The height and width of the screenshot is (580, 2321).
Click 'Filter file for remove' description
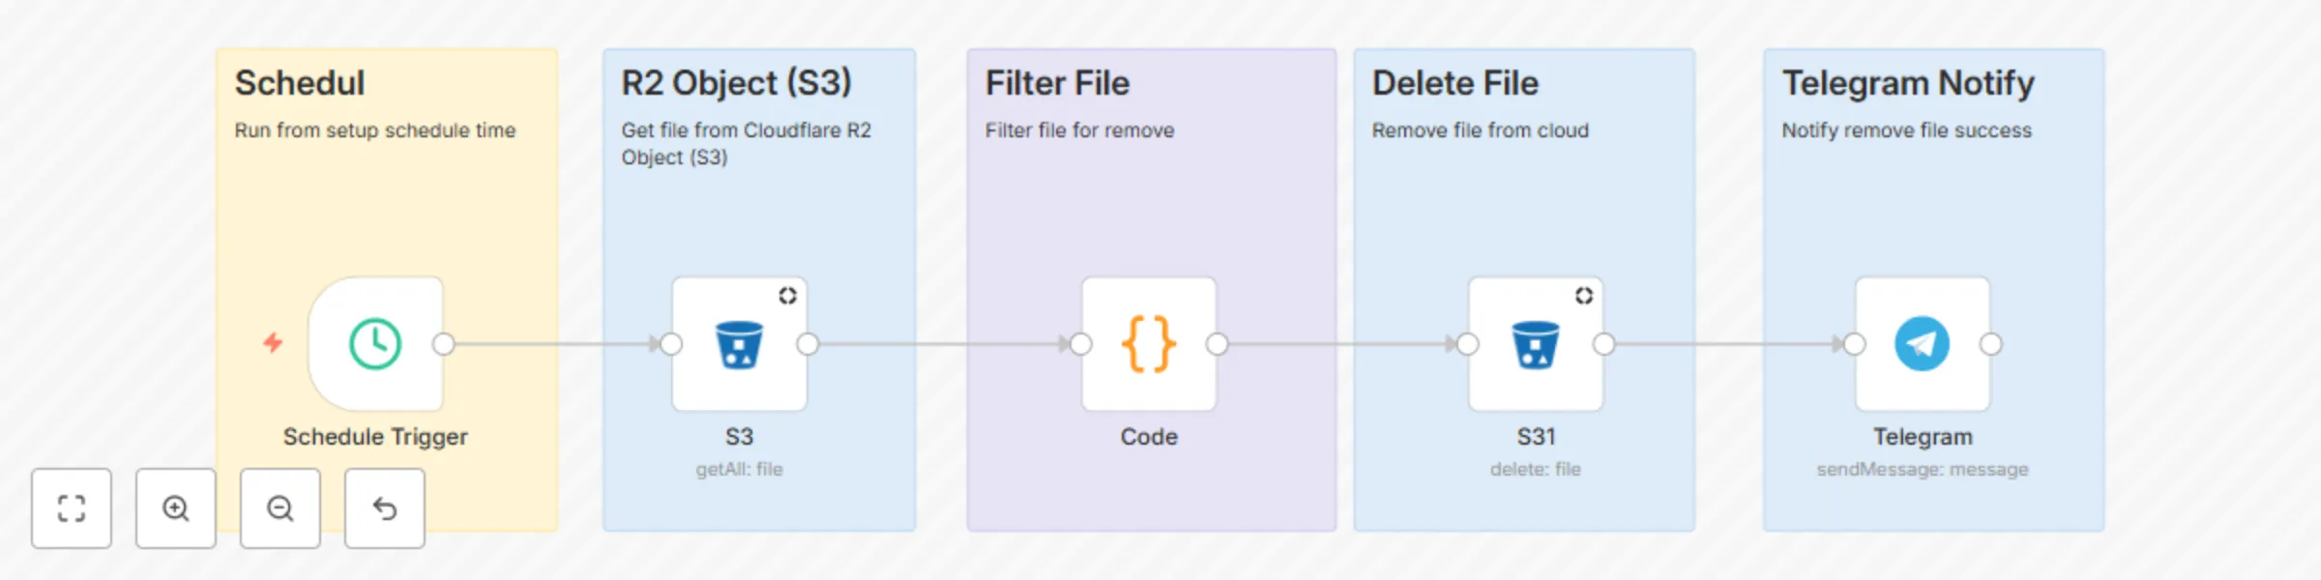[x=1080, y=130]
